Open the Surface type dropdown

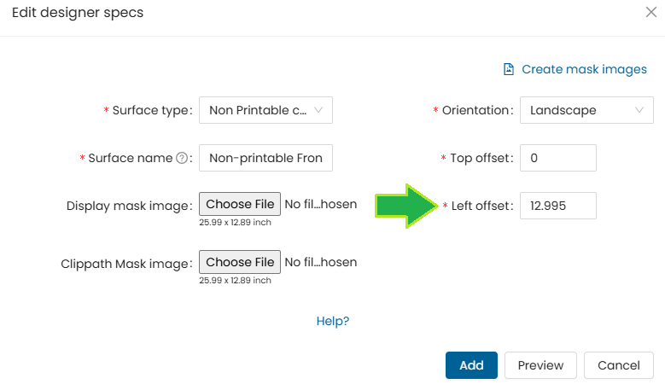coord(265,110)
